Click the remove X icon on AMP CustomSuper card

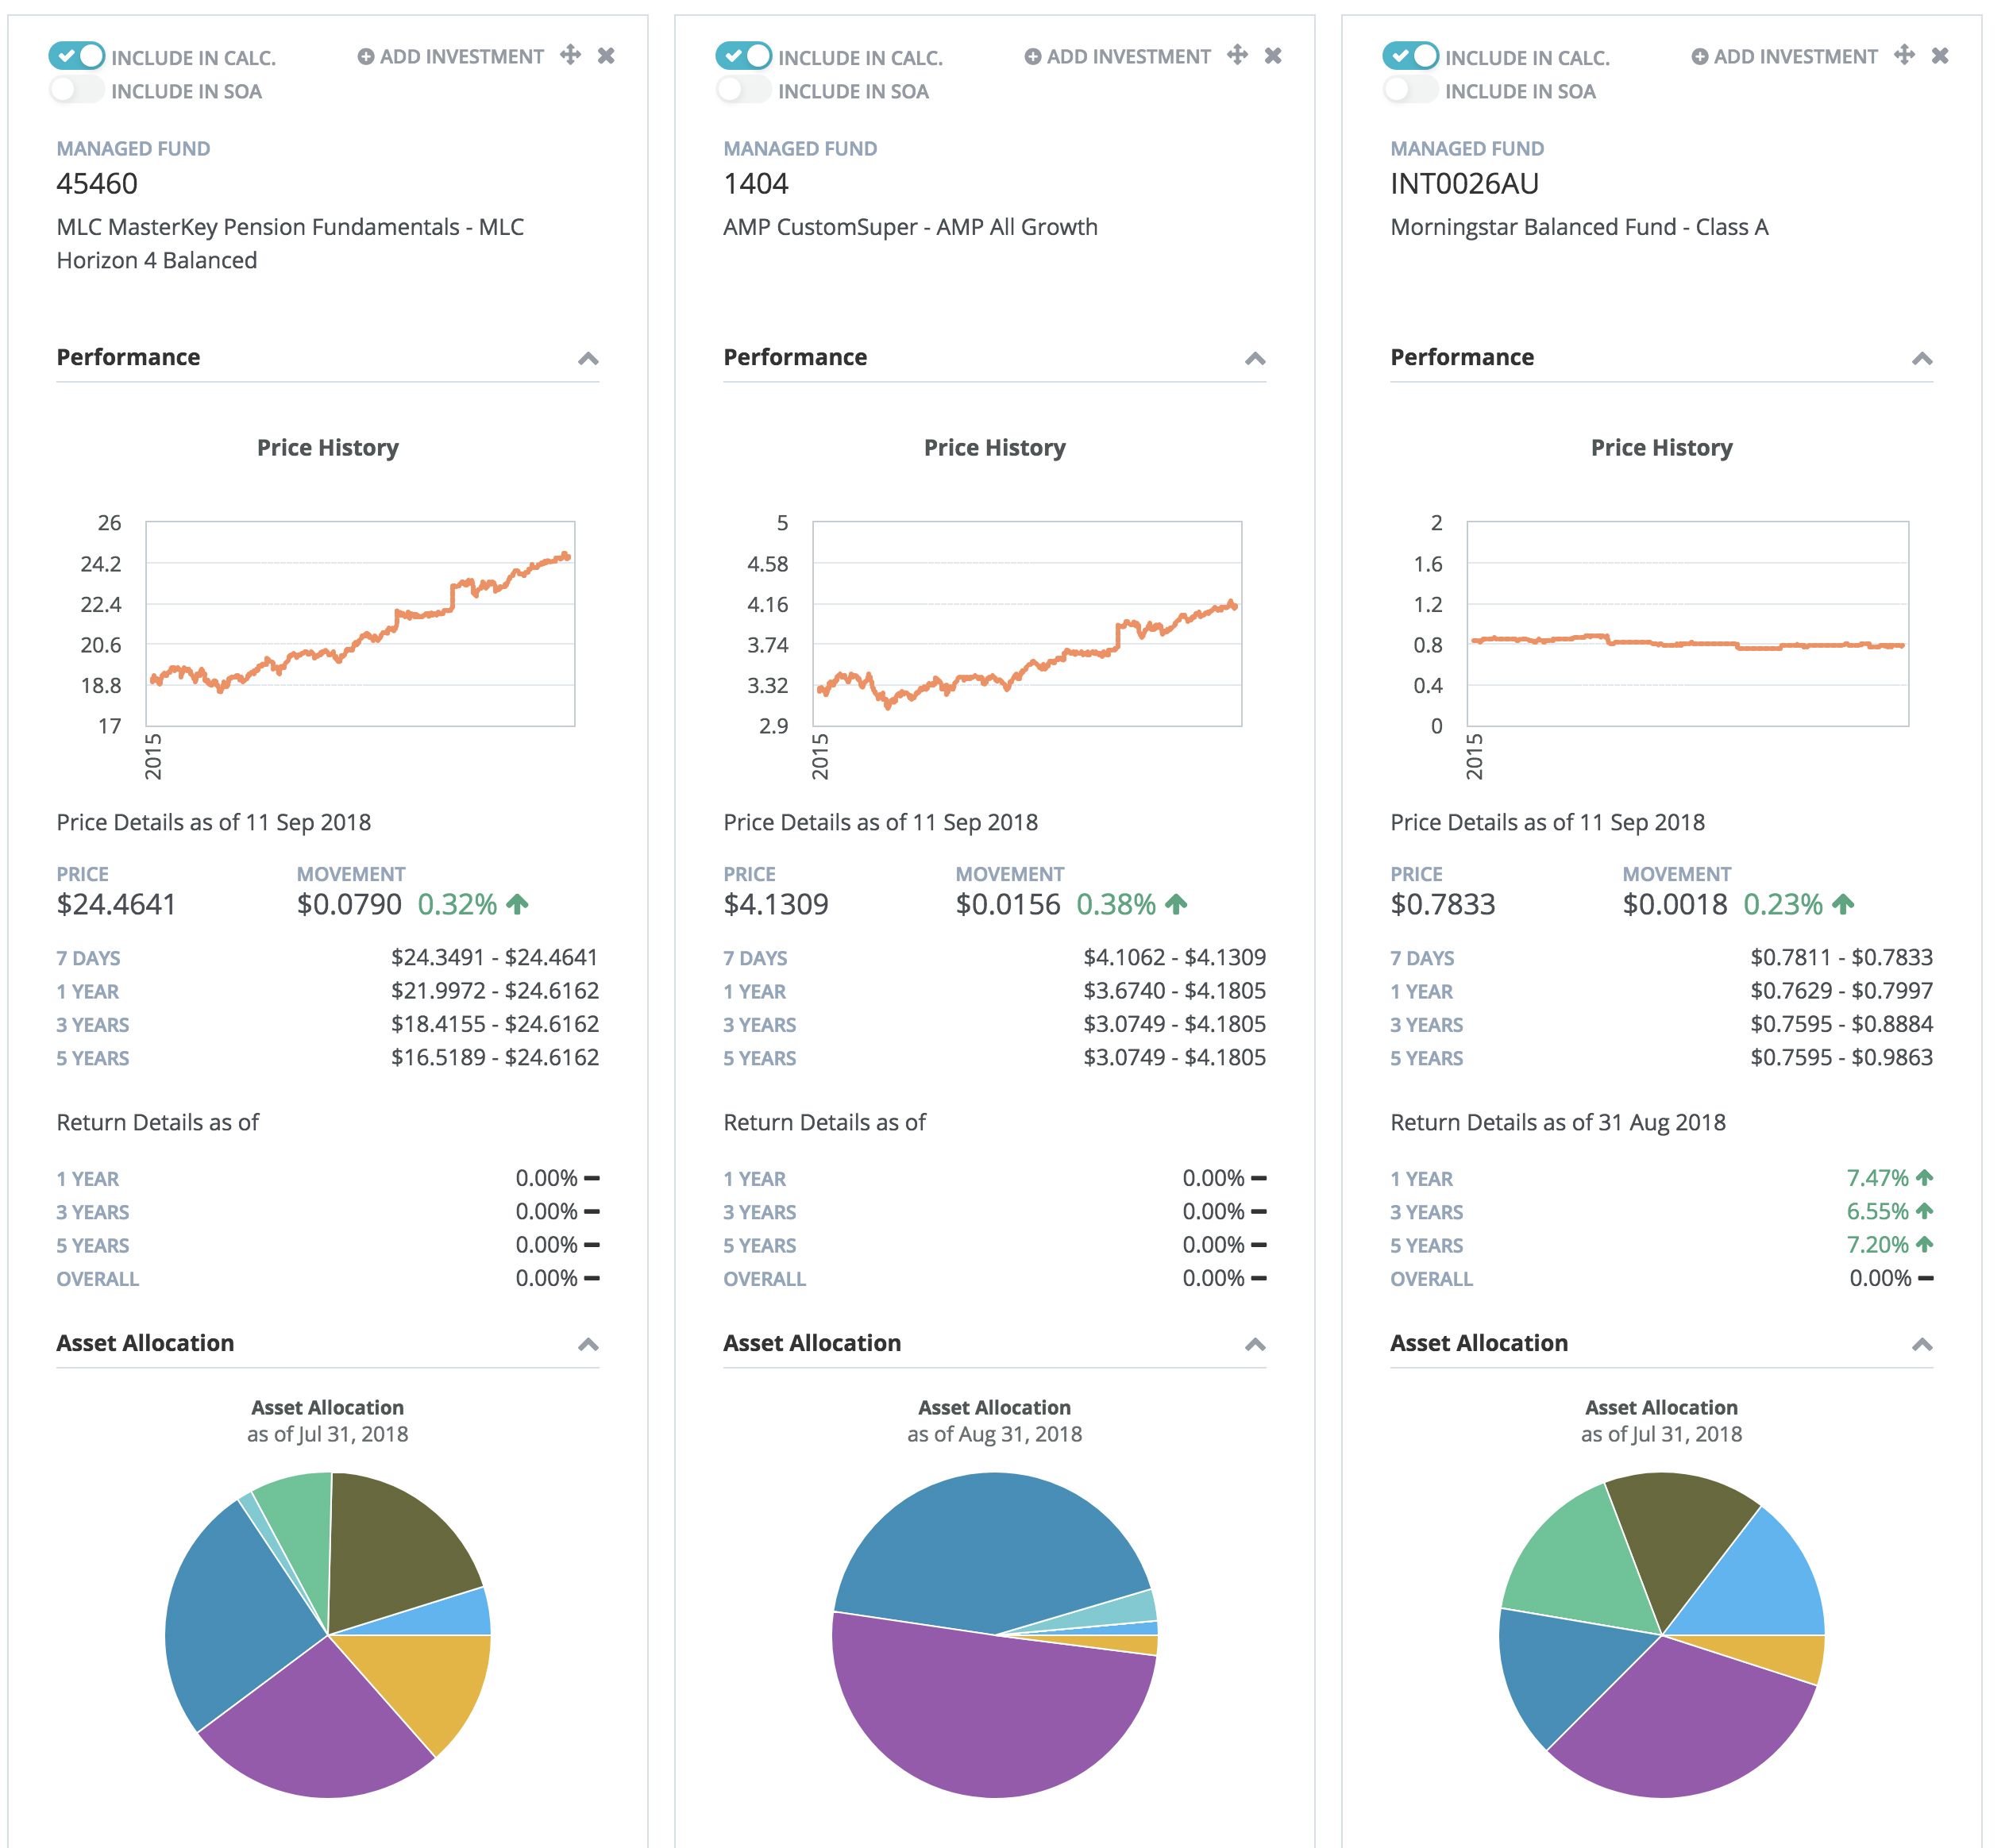1273,56
